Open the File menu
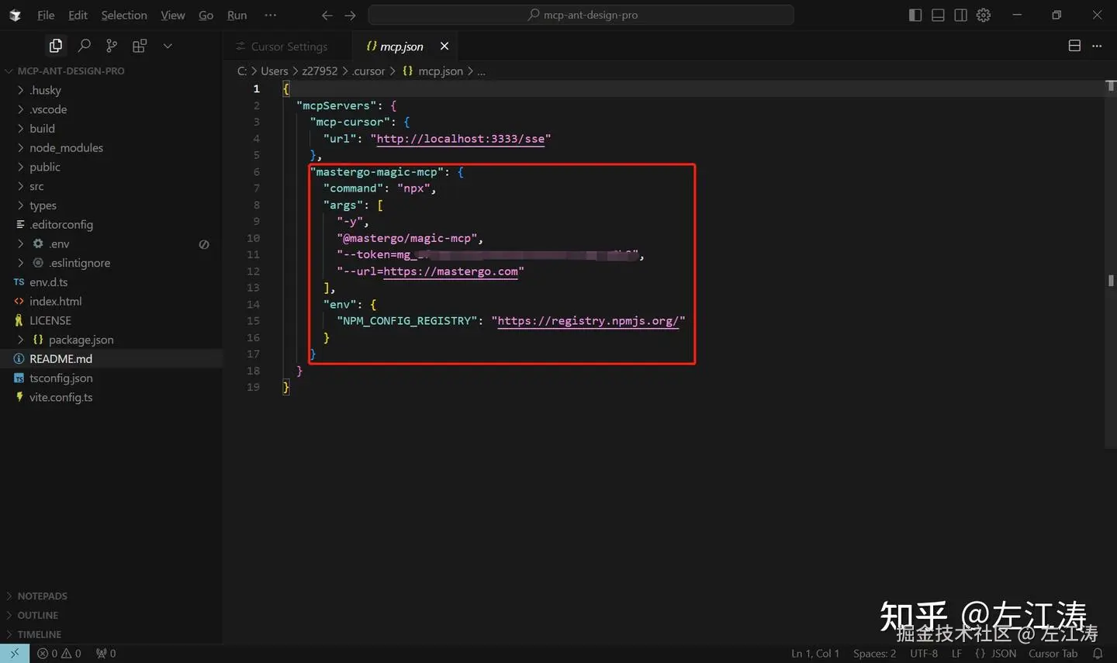Image resolution: width=1117 pixels, height=663 pixels. click(x=46, y=15)
